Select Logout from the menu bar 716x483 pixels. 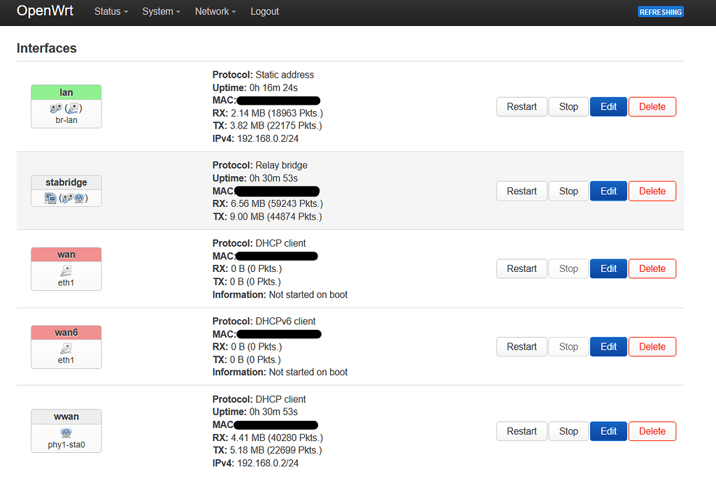pos(264,12)
